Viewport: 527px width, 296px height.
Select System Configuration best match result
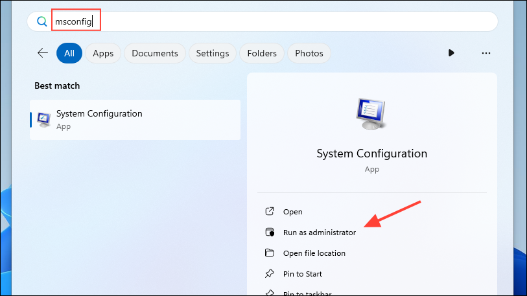(135, 120)
